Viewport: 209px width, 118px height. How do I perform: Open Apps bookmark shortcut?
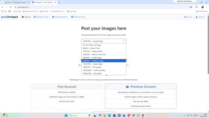pyautogui.click(x=4, y=11)
